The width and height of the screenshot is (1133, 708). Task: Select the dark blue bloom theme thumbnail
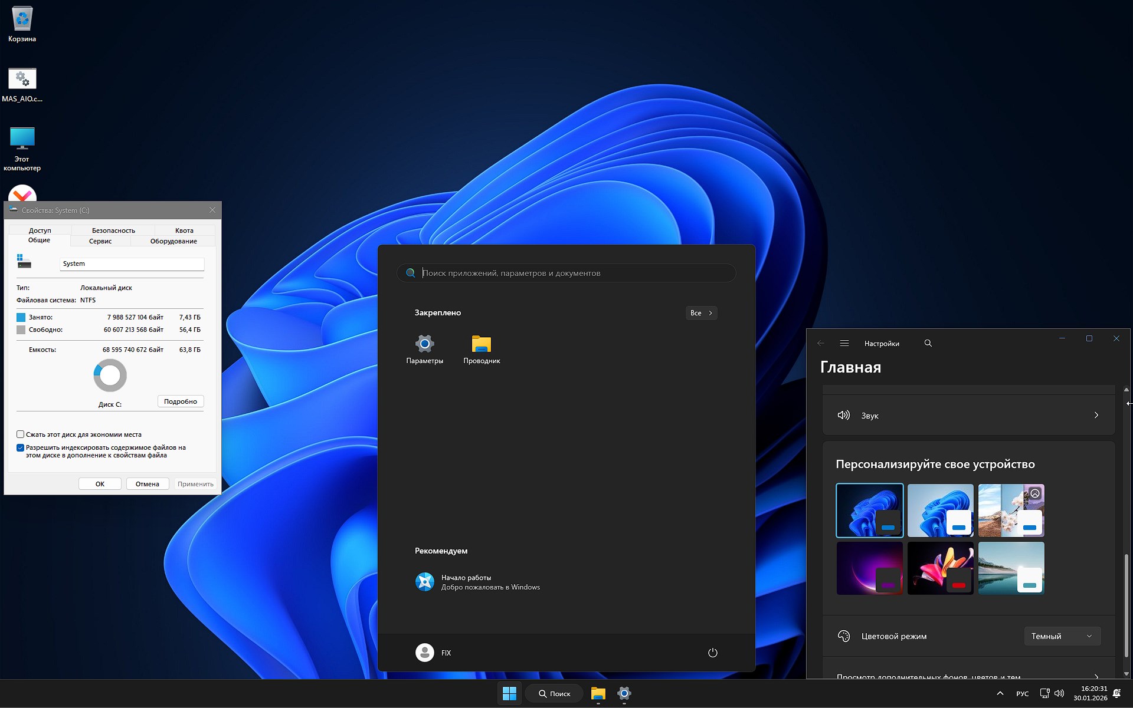[x=870, y=511]
